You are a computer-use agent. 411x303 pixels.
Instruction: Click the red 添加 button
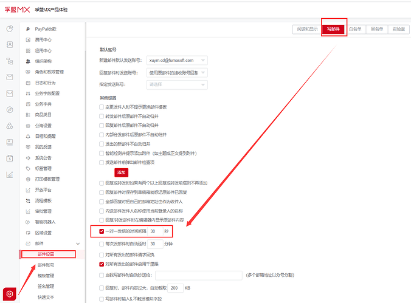tap(122, 172)
